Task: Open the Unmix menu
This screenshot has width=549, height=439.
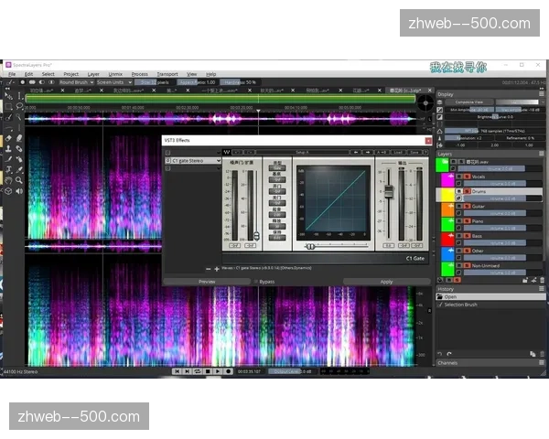Action: point(115,74)
